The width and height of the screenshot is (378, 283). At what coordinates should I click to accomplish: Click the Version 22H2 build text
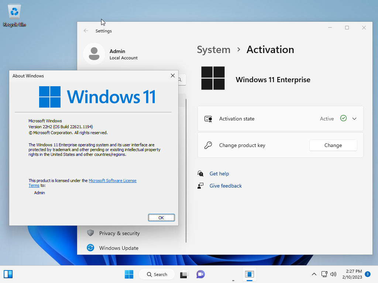(61, 127)
